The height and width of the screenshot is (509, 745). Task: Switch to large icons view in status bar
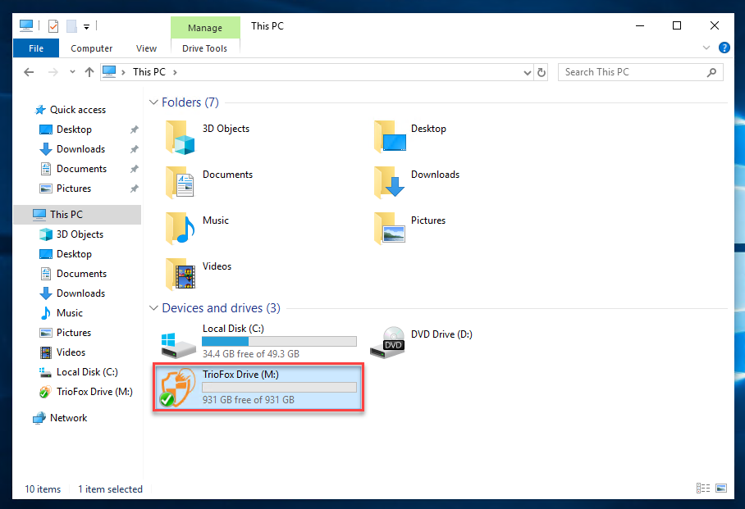721,489
